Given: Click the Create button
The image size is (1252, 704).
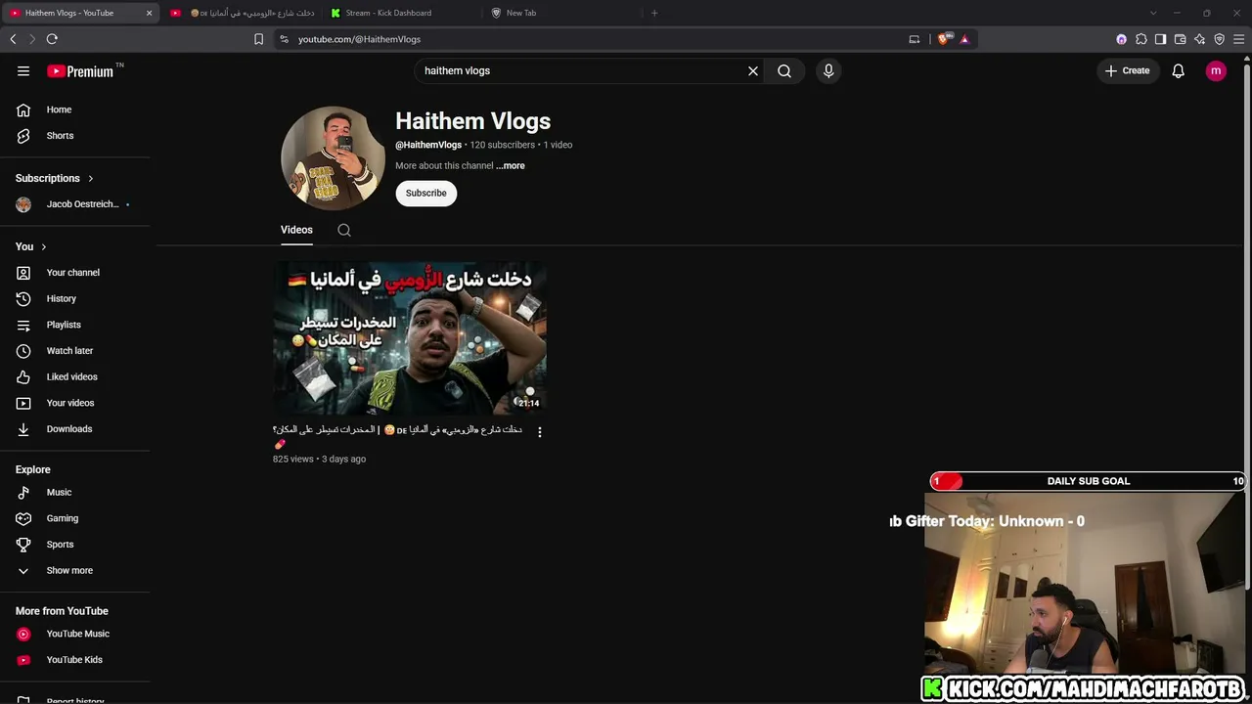Looking at the screenshot, I should pyautogui.click(x=1128, y=70).
